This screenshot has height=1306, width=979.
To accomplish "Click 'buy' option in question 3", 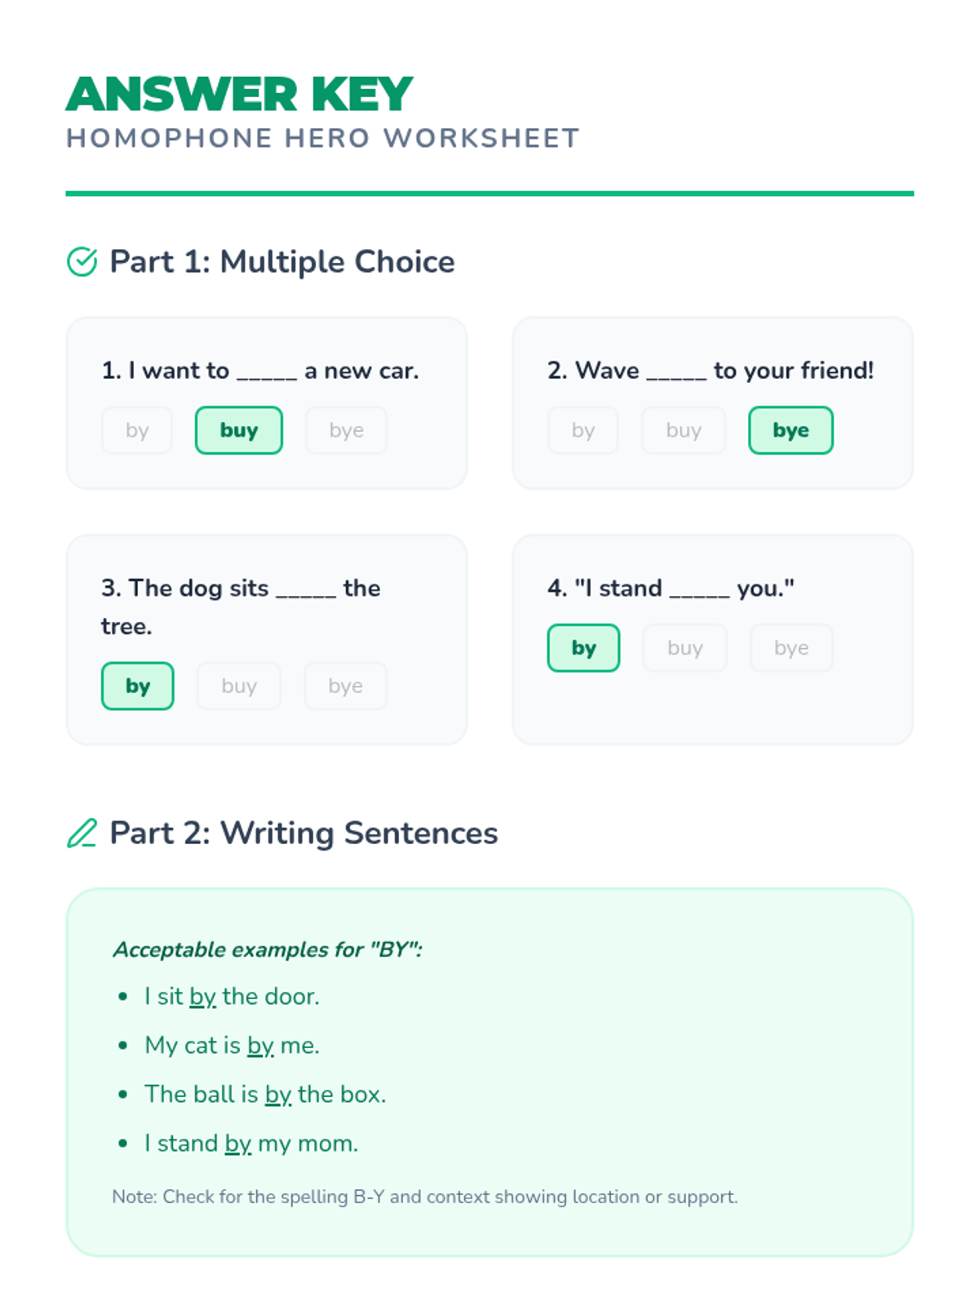I will pyautogui.click(x=239, y=686).
